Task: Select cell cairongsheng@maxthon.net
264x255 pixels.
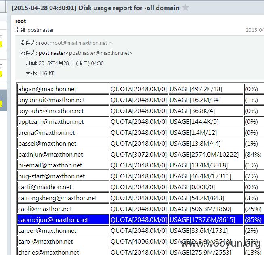Action: [x=63, y=198]
